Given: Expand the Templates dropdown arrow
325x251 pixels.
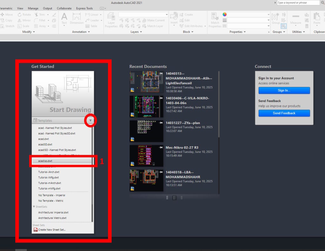Looking at the screenshot, I should tap(90, 121).
